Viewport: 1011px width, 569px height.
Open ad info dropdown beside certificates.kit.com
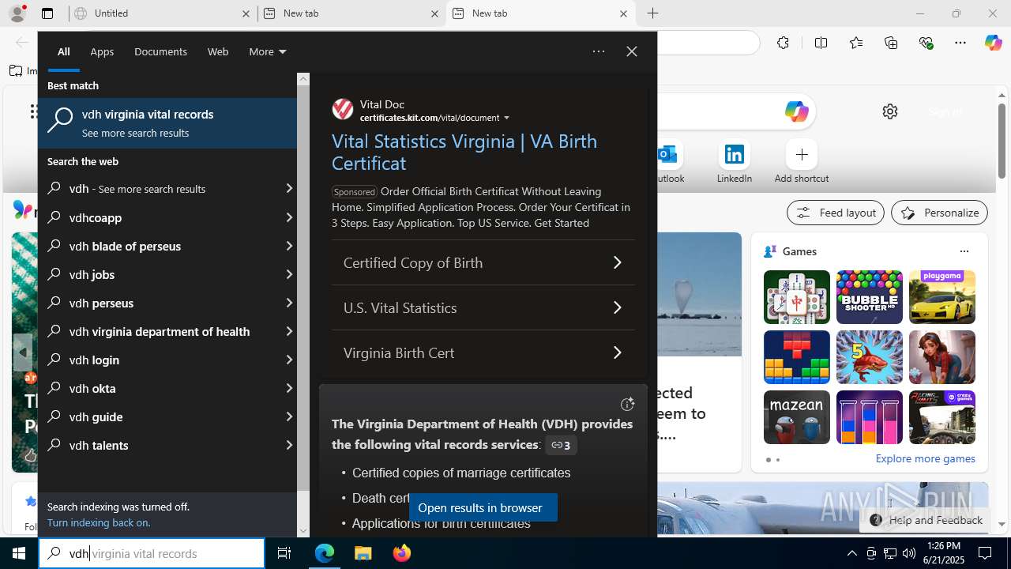(507, 118)
